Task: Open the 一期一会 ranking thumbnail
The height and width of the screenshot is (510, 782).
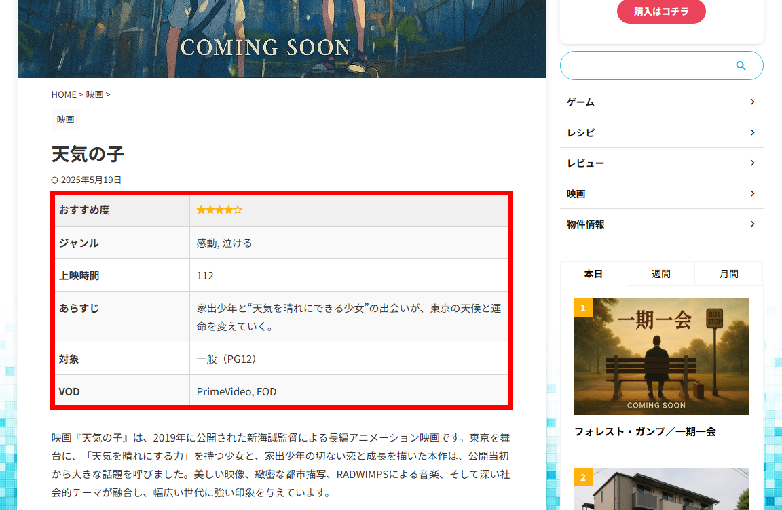Action: click(661, 357)
